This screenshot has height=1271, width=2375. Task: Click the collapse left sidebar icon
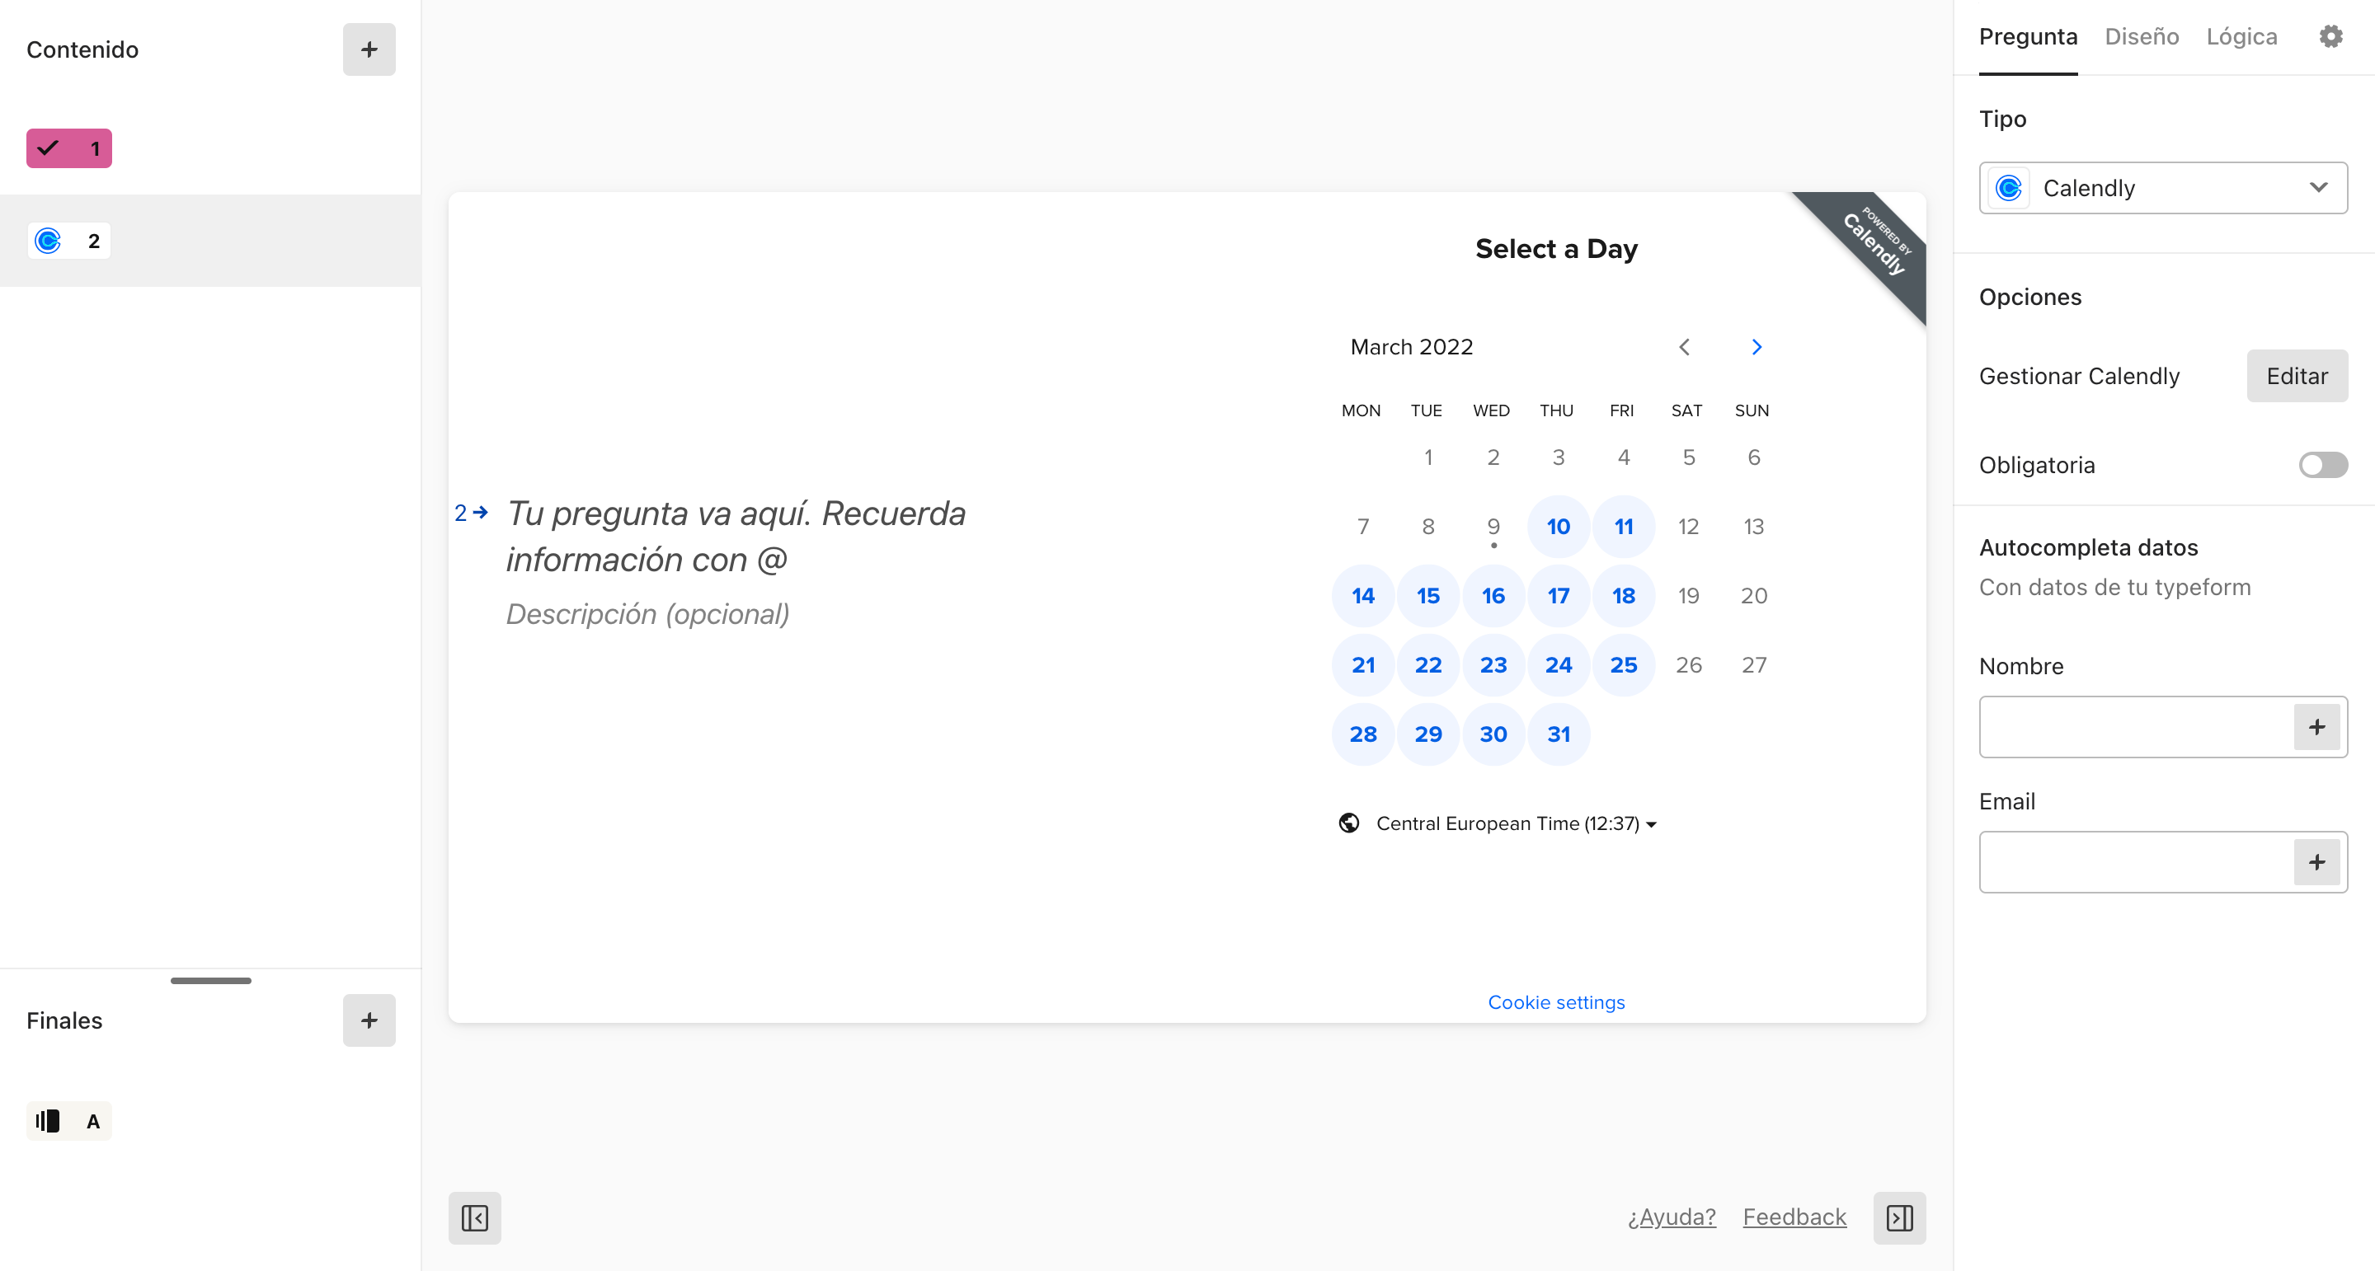tap(473, 1217)
